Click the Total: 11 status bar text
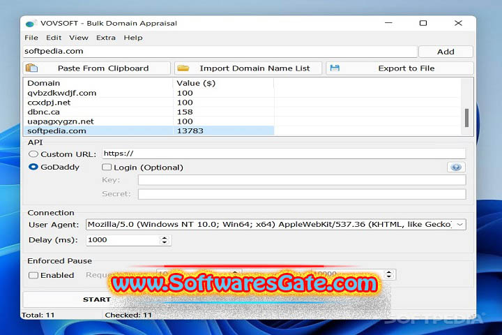Viewport: 502px width, 335px height. coord(38,315)
